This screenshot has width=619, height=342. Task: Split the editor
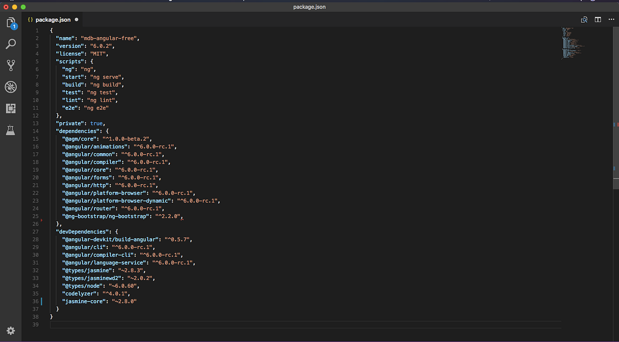click(x=597, y=19)
